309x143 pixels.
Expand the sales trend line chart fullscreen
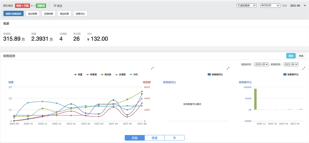(152, 68)
